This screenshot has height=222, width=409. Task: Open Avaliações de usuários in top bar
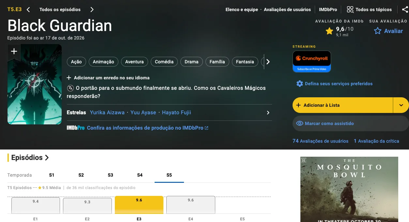tap(287, 9)
